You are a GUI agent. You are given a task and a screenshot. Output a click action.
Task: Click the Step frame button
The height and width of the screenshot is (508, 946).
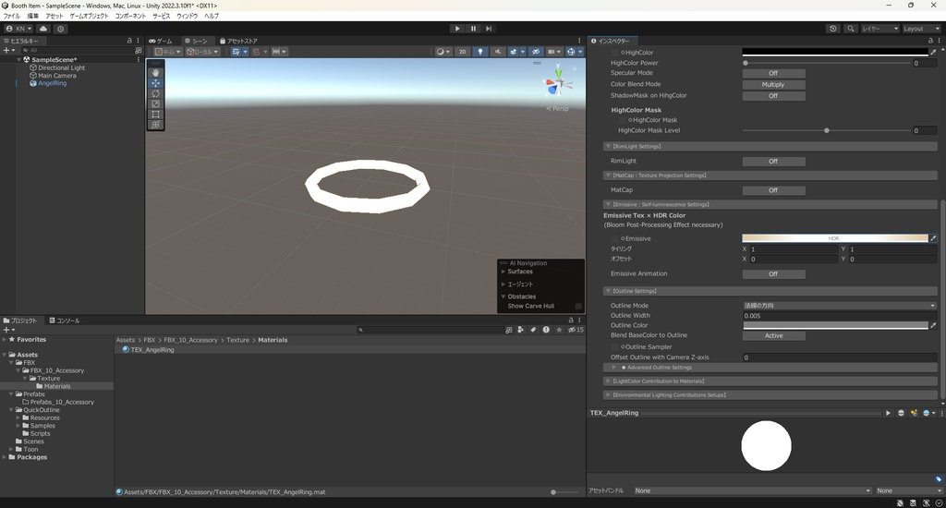(x=489, y=29)
